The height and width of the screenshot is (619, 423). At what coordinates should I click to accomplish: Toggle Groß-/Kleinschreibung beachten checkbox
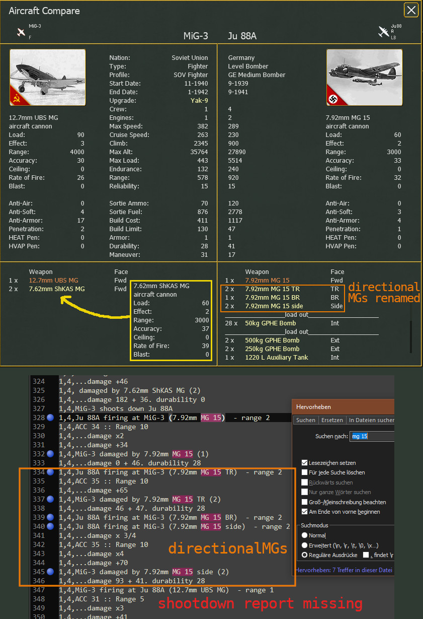pyautogui.click(x=305, y=502)
